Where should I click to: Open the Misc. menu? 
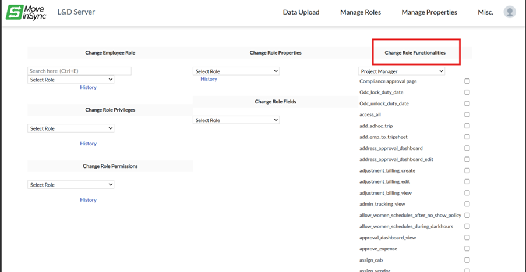(x=485, y=12)
